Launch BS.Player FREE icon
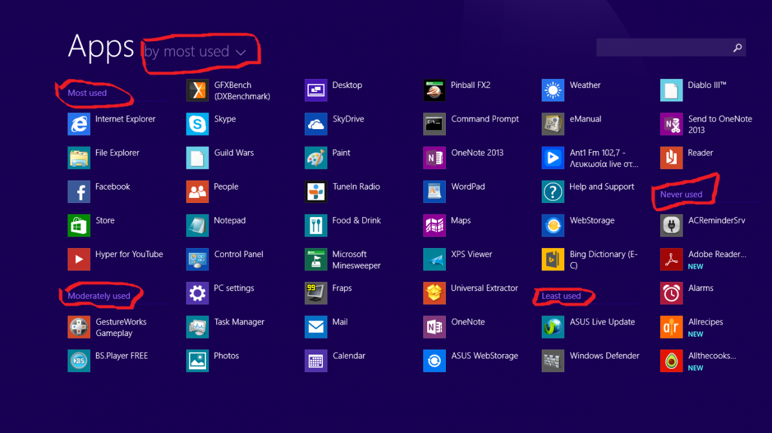Viewport: 772px width, 433px height. coord(78,361)
